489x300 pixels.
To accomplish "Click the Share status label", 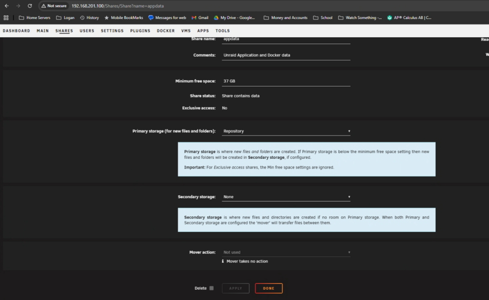I will coord(203,96).
